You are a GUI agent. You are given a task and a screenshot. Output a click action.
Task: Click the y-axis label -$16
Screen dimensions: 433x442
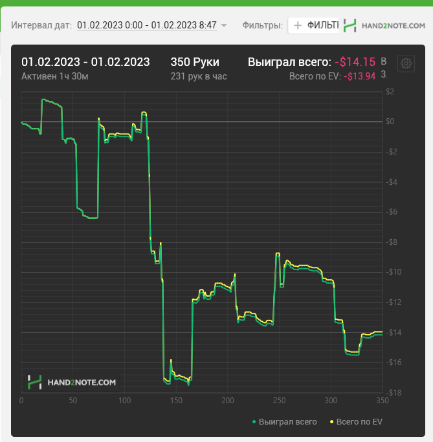coord(394,363)
